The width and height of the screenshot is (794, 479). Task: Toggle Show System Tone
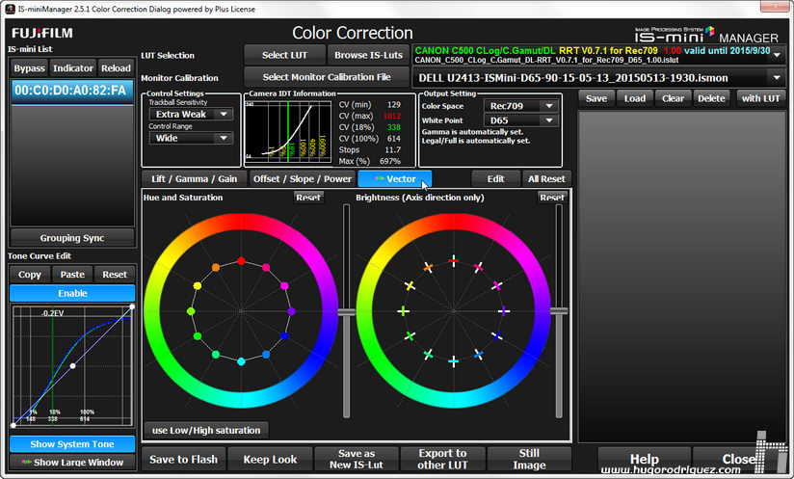pos(72,444)
